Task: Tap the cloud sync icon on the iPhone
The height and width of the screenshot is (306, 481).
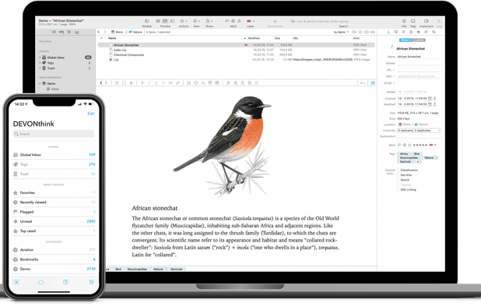Action: (41, 282)
